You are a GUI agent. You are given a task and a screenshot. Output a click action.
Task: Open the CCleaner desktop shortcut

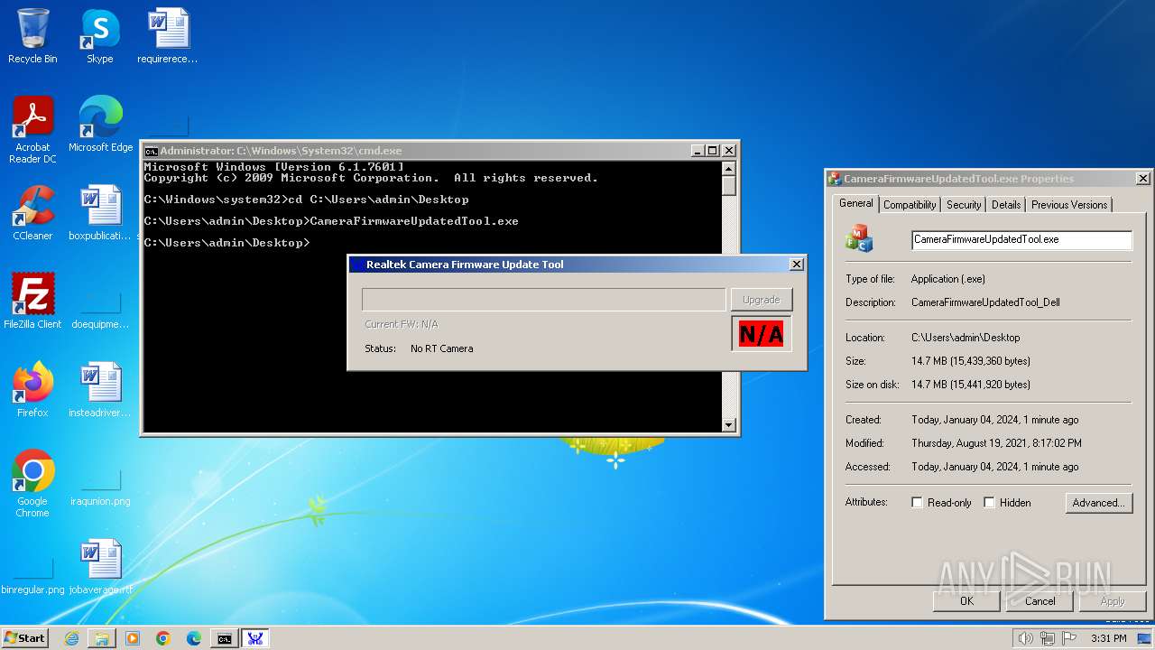tap(32, 213)
